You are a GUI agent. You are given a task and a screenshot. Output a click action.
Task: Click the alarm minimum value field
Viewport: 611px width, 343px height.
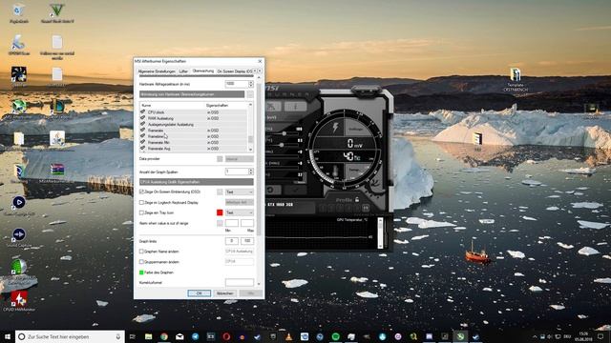click(231, 223)
